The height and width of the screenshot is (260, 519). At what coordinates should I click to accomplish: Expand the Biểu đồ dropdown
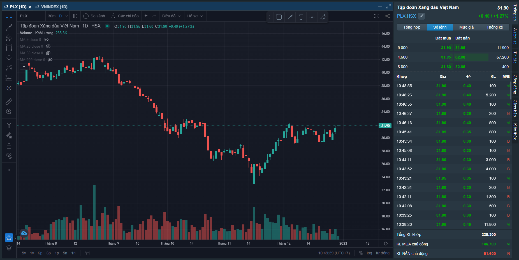pyautogui.click(x=171, y=16)
